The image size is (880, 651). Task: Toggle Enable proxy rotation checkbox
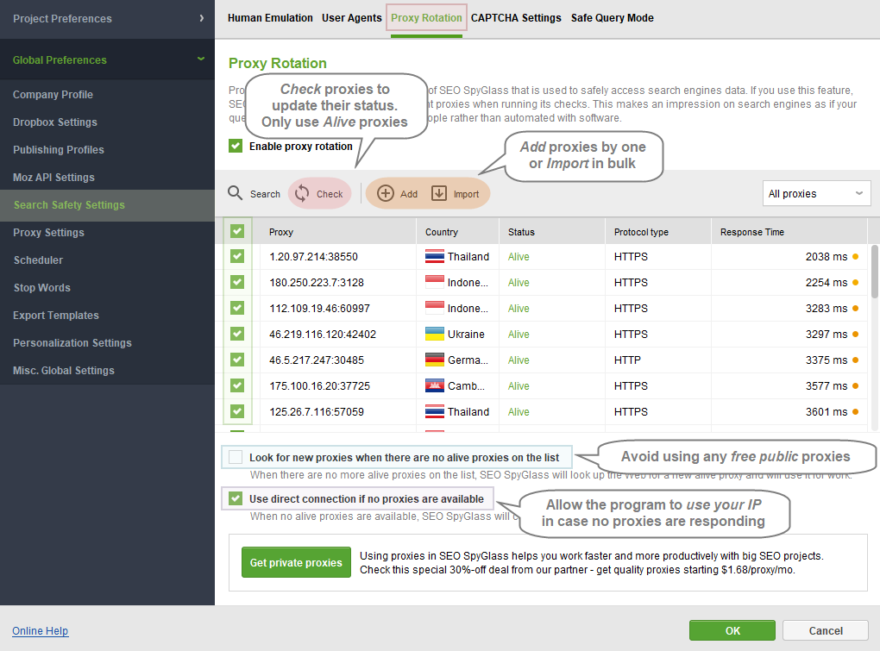tap(236, 146)
